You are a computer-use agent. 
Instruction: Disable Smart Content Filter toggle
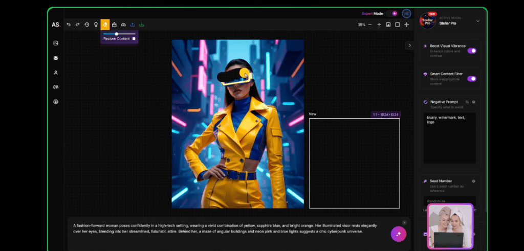click(x=472, y=79)
